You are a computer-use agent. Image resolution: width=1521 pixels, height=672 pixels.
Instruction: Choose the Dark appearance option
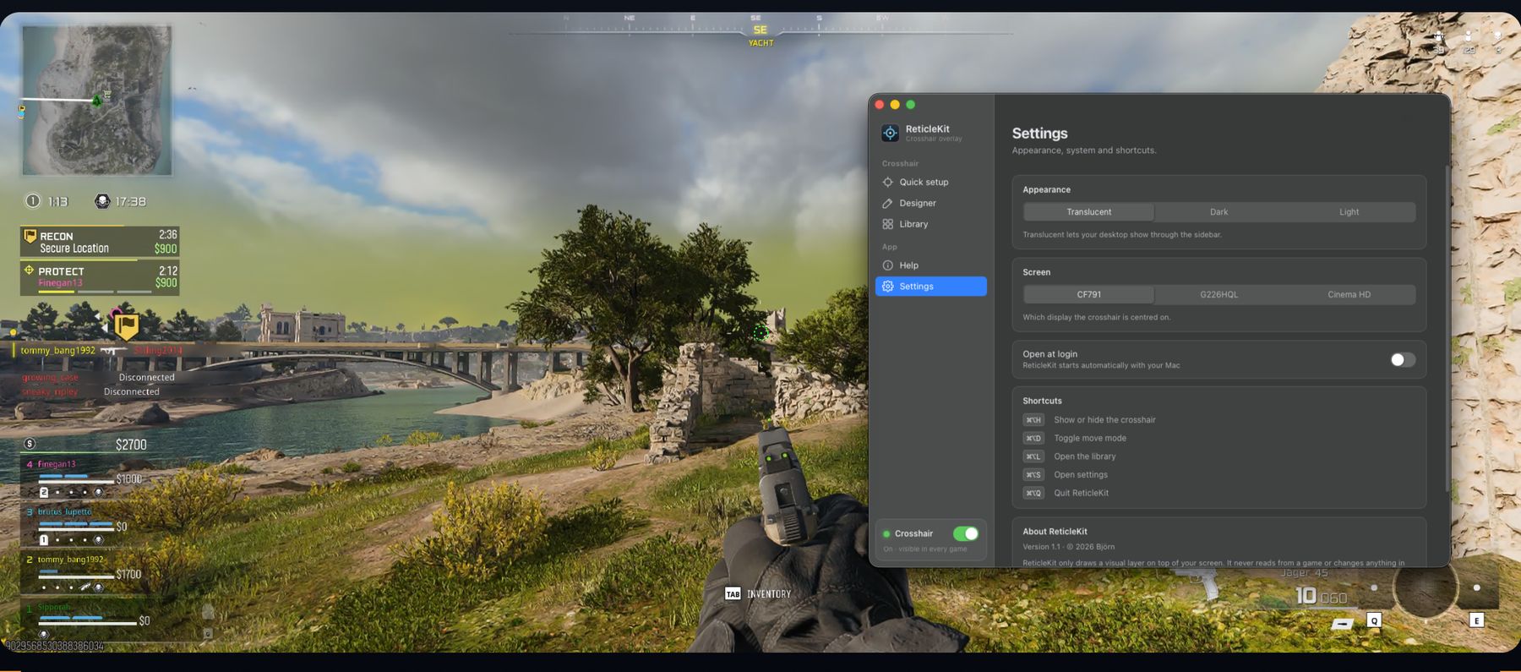(x=1218, y=212)
